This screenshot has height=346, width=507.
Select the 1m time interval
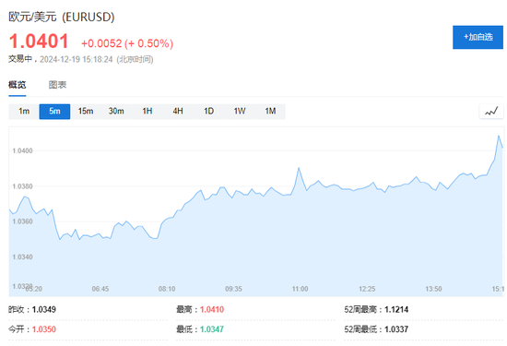pyautogui.click(x=24, y=112)
